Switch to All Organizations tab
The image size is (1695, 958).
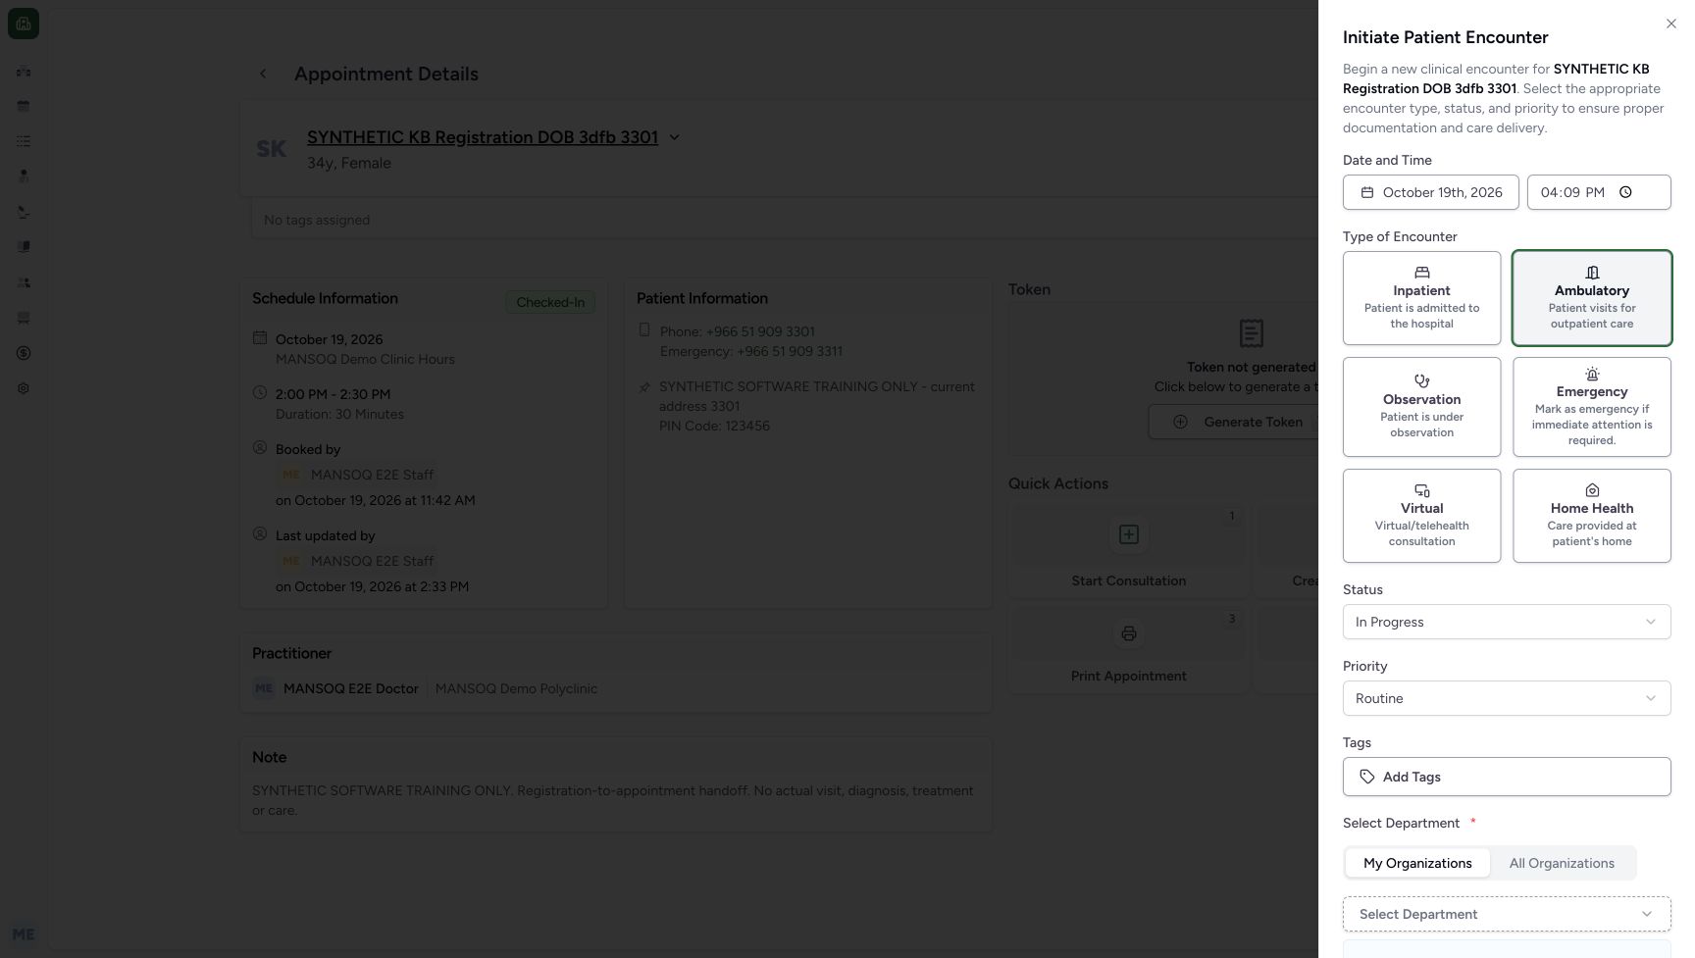pyautogui.click(x=1562, y=863)
